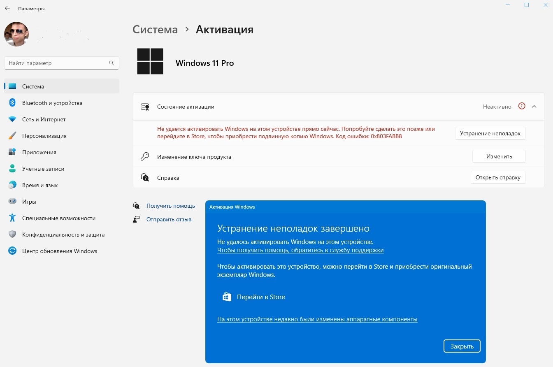Image resolution: width=553 pixels, height=367 pixels.
Task: Click the Справка help headset icon
Action: (x=145, y=178)
